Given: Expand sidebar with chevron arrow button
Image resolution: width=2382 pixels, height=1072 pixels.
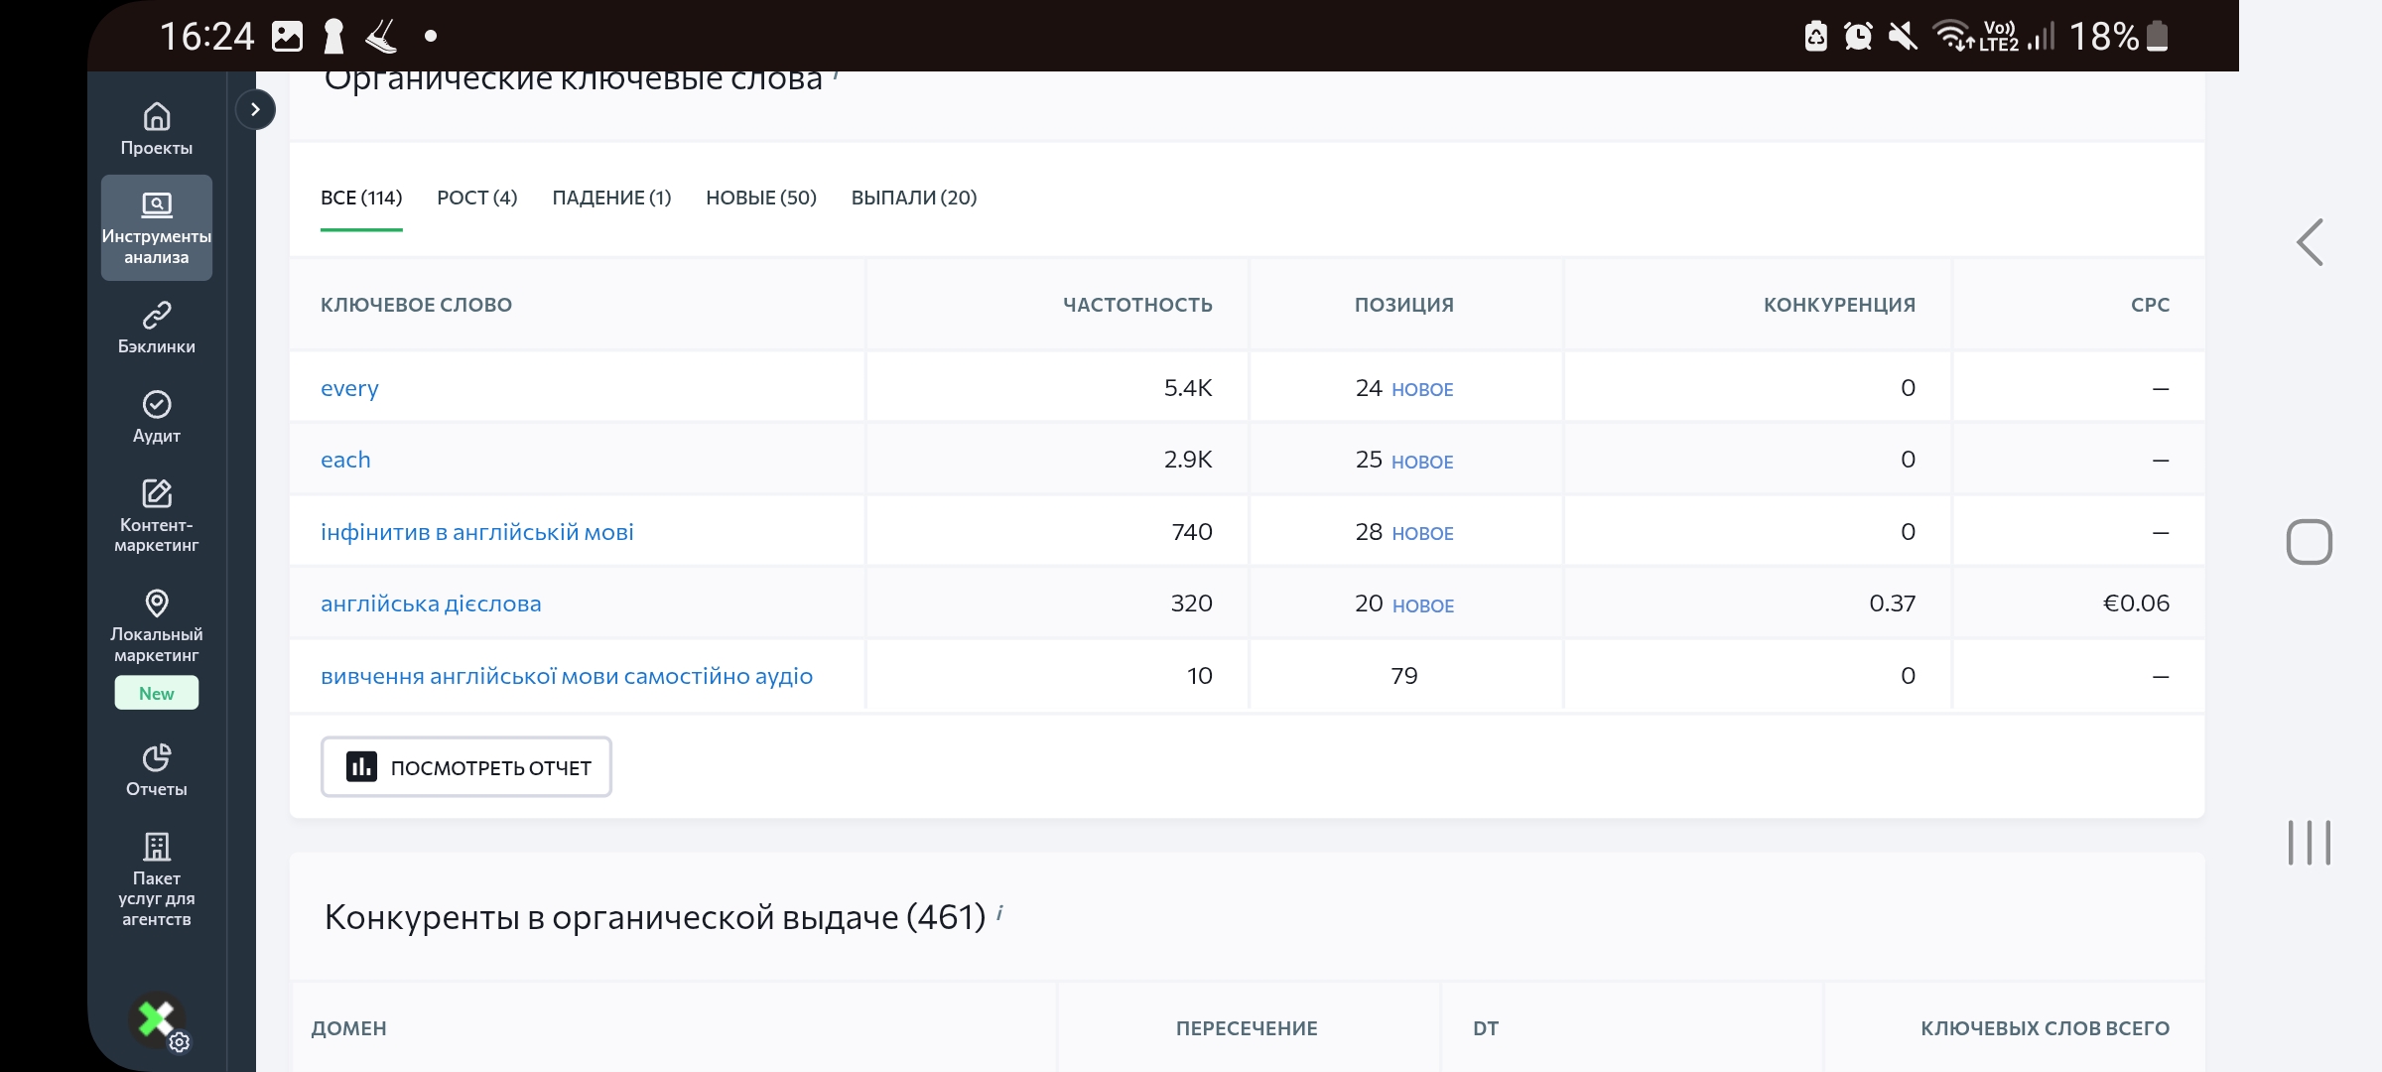Looking at the screenshot, I should tap(255, 109).
